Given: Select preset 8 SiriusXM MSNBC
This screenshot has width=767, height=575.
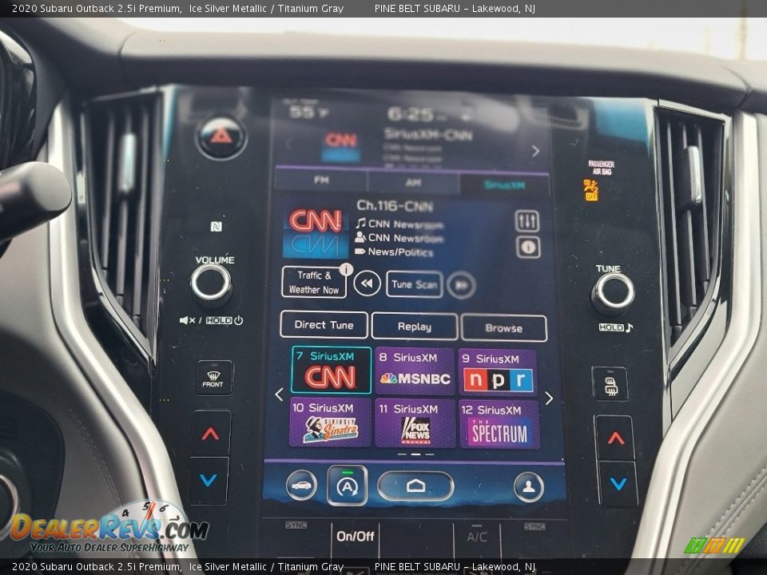Looking at the screenshot, I should tap(415, 371).
